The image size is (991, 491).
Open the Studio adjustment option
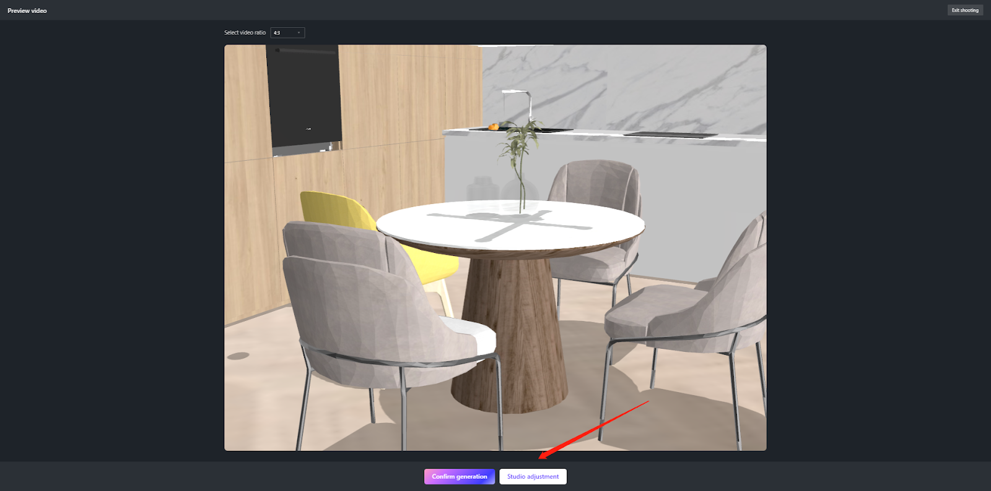pos(533,477)
